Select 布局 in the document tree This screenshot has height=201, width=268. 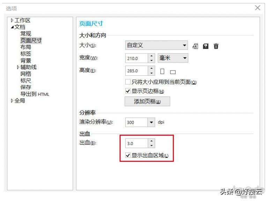point(26,47)
